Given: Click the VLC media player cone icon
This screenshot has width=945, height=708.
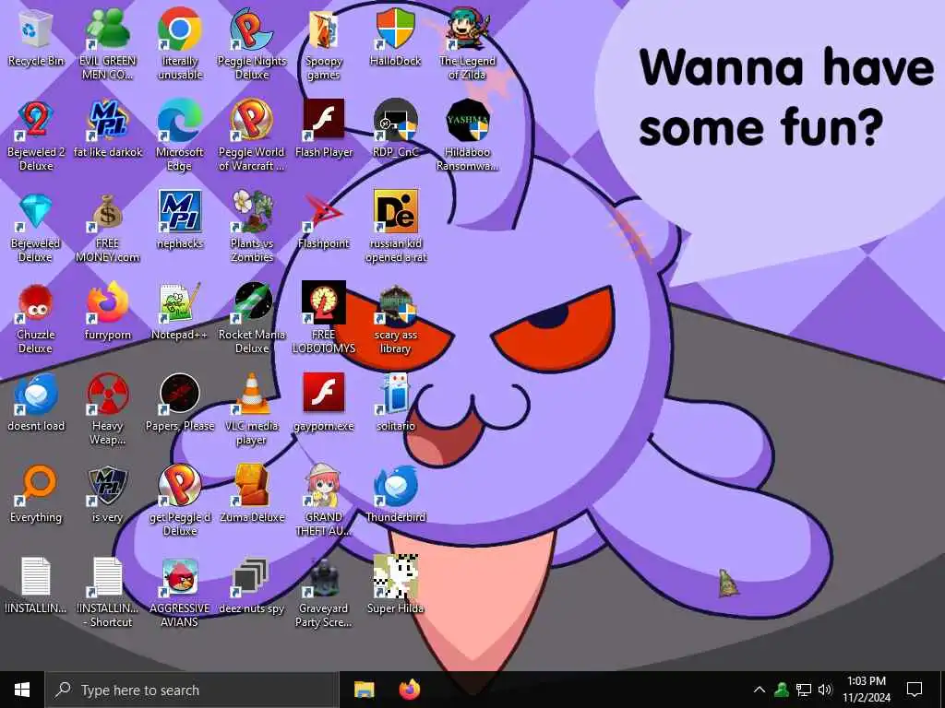Looking at the screenshot, I should point(252,395).
